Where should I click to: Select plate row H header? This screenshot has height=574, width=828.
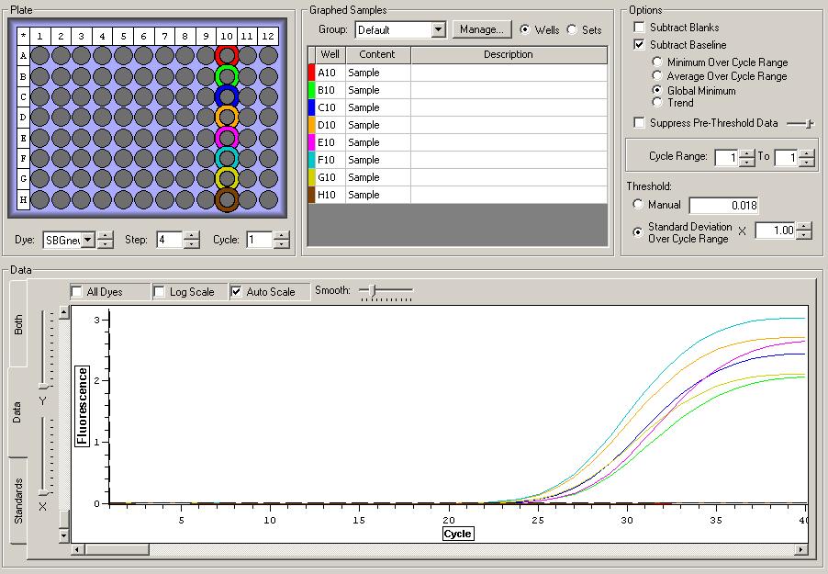click(x=23, y=200)
